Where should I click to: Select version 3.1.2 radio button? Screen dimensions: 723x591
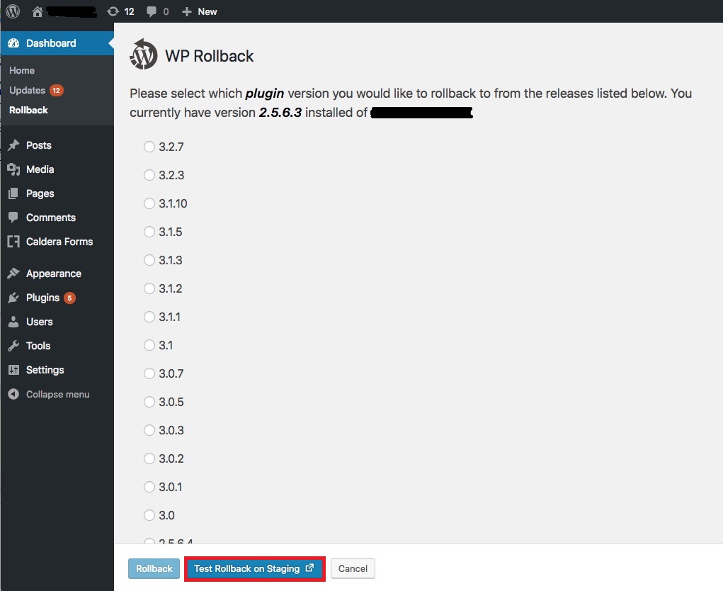[149, 288]
